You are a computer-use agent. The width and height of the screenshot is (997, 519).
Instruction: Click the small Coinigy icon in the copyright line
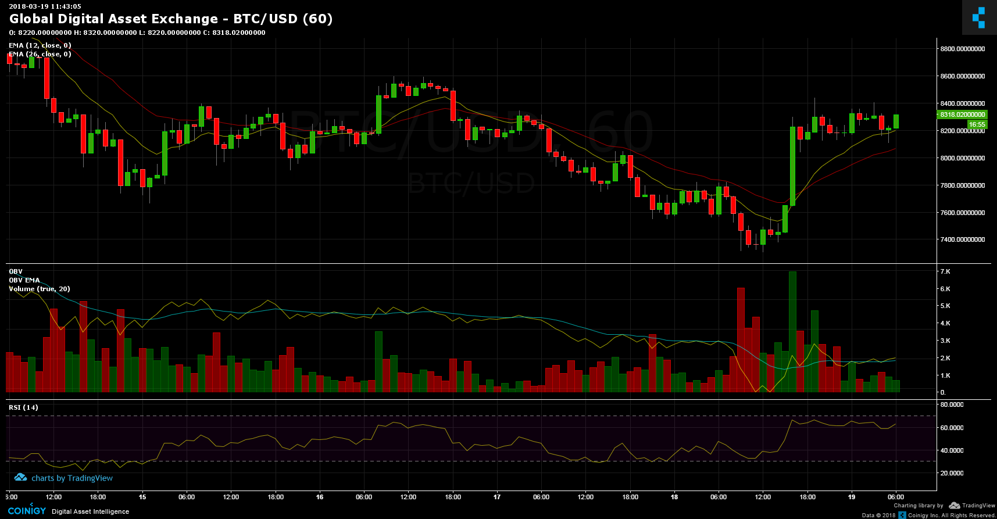tap(902, 515)
